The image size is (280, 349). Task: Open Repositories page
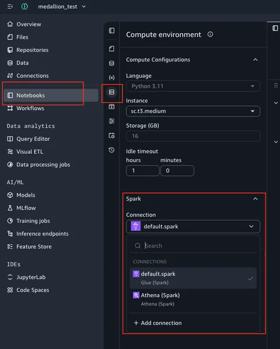tap(28, 50)
